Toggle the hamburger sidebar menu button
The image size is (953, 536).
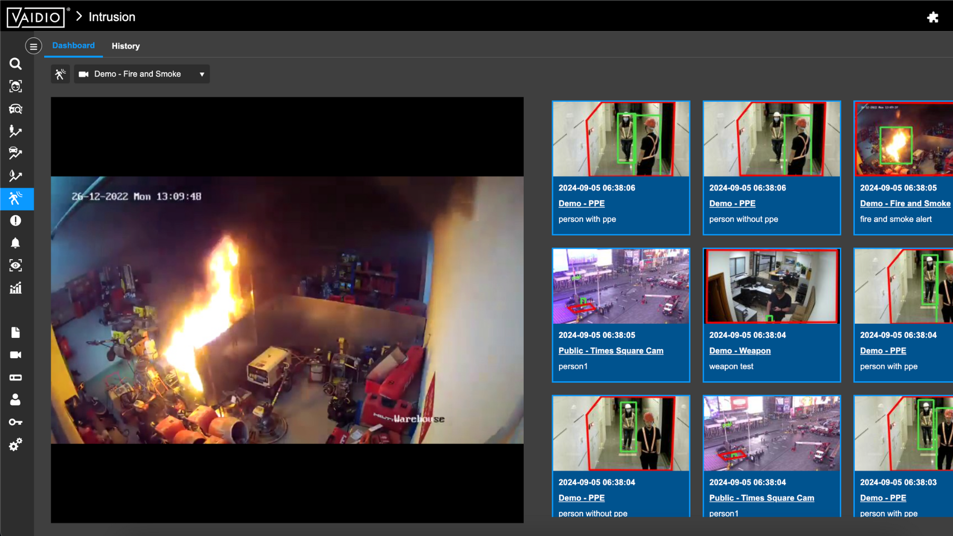coord(33,46)
